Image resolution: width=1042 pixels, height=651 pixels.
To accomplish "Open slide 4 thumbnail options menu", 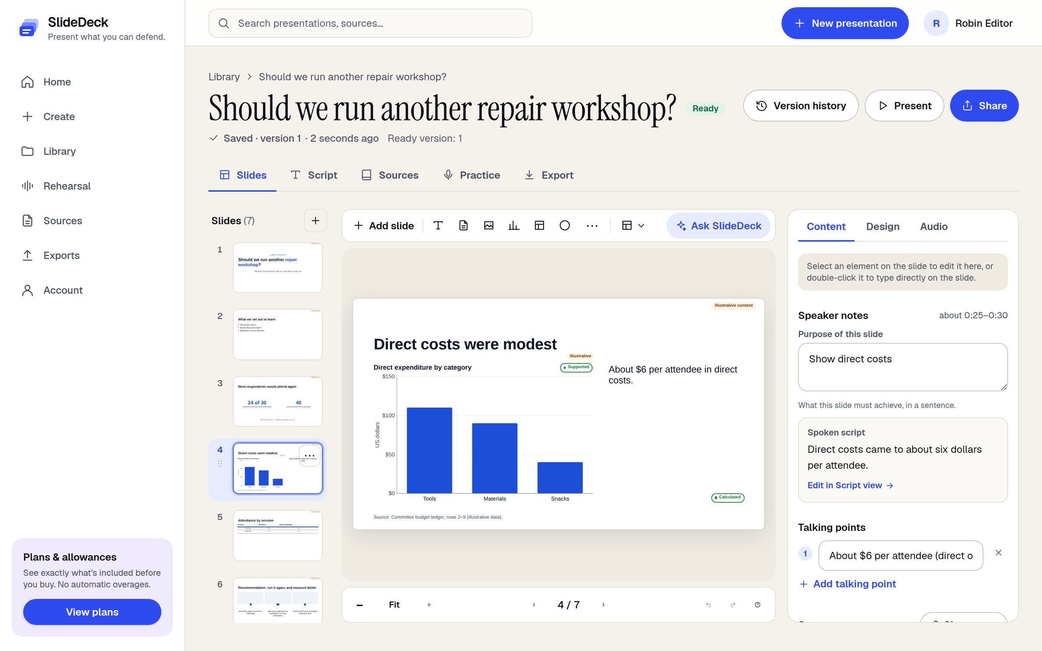I will coord(310,456).
